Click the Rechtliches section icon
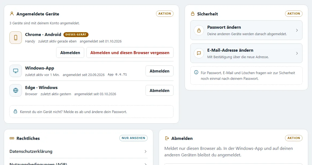The height and width of the screenshot is (165, 312). point(12,138)
